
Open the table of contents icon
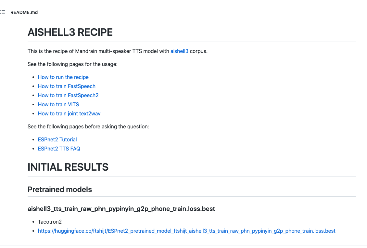[3, 12]
